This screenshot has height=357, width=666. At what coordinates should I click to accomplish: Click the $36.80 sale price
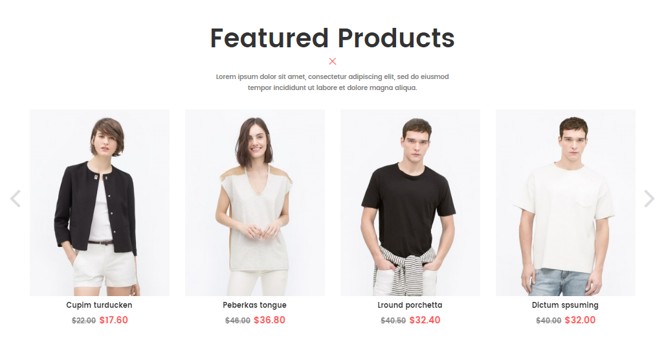click(x=270, y=320)
